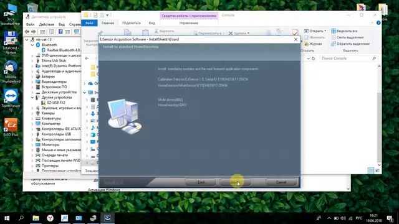Open Вид menu in Device Manager
Screen dimensions: 399x224
62,24
